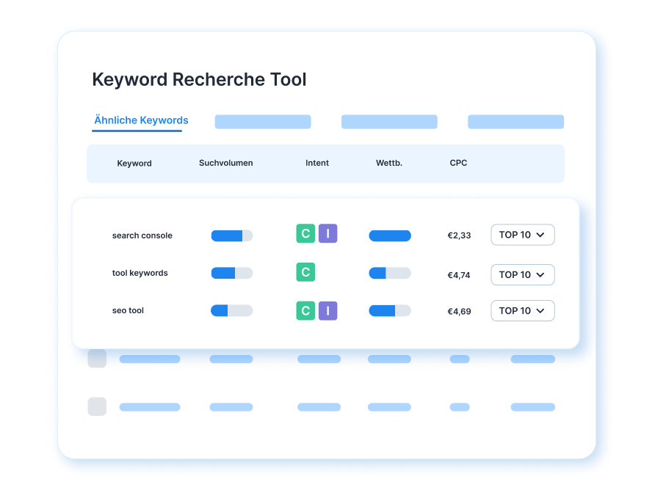Viewport: 655px width, 490px height.
Task: Click the competition bar for search console
Action: (390, 235)
